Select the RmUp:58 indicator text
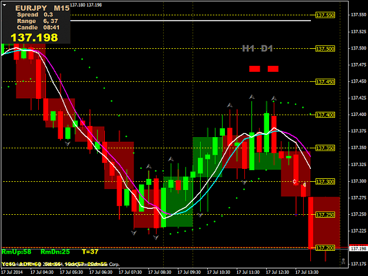The image size is (368, 276). (x=16, y=252)
